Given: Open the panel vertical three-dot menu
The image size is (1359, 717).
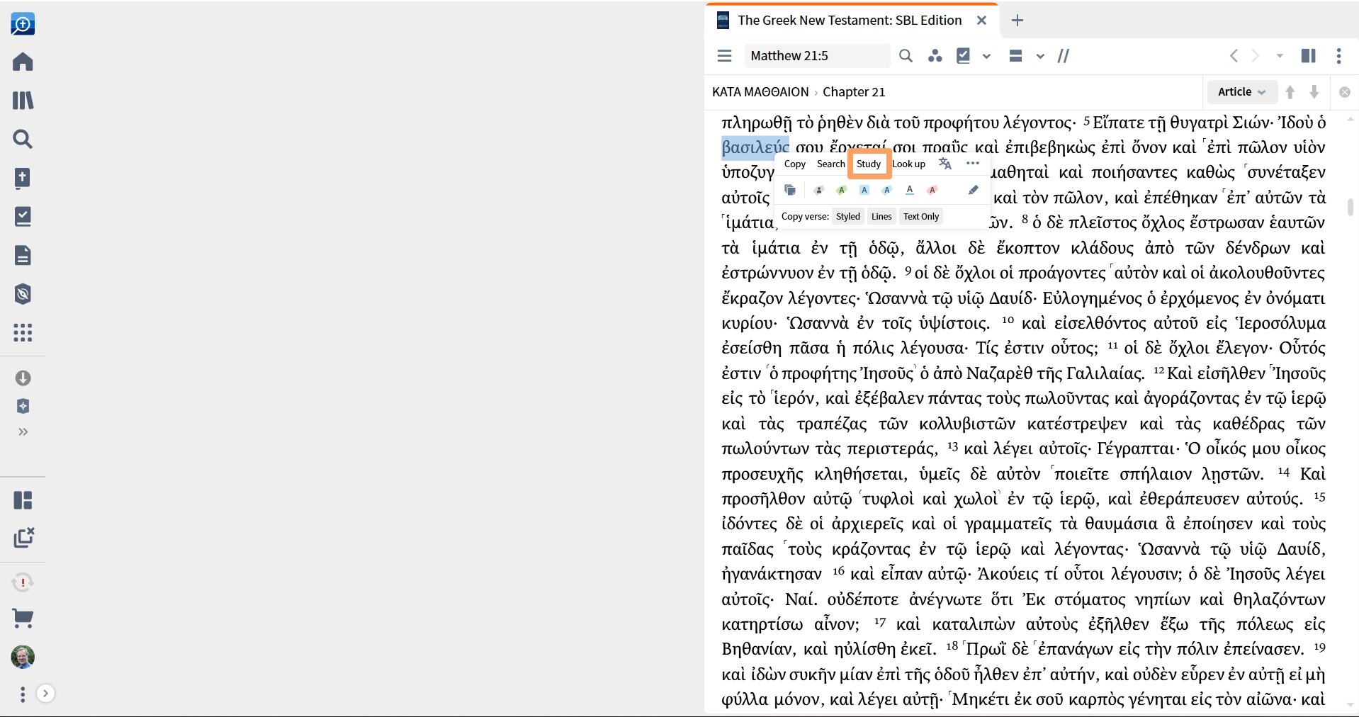Looking at the screenshot, I should coord(1338,55).
